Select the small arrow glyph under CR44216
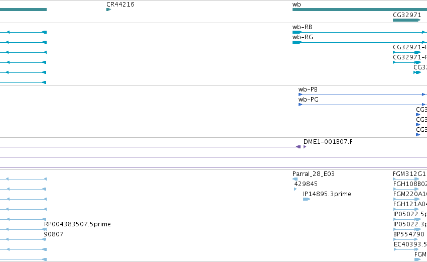427x262 pixels. click(x=109, y=10)
